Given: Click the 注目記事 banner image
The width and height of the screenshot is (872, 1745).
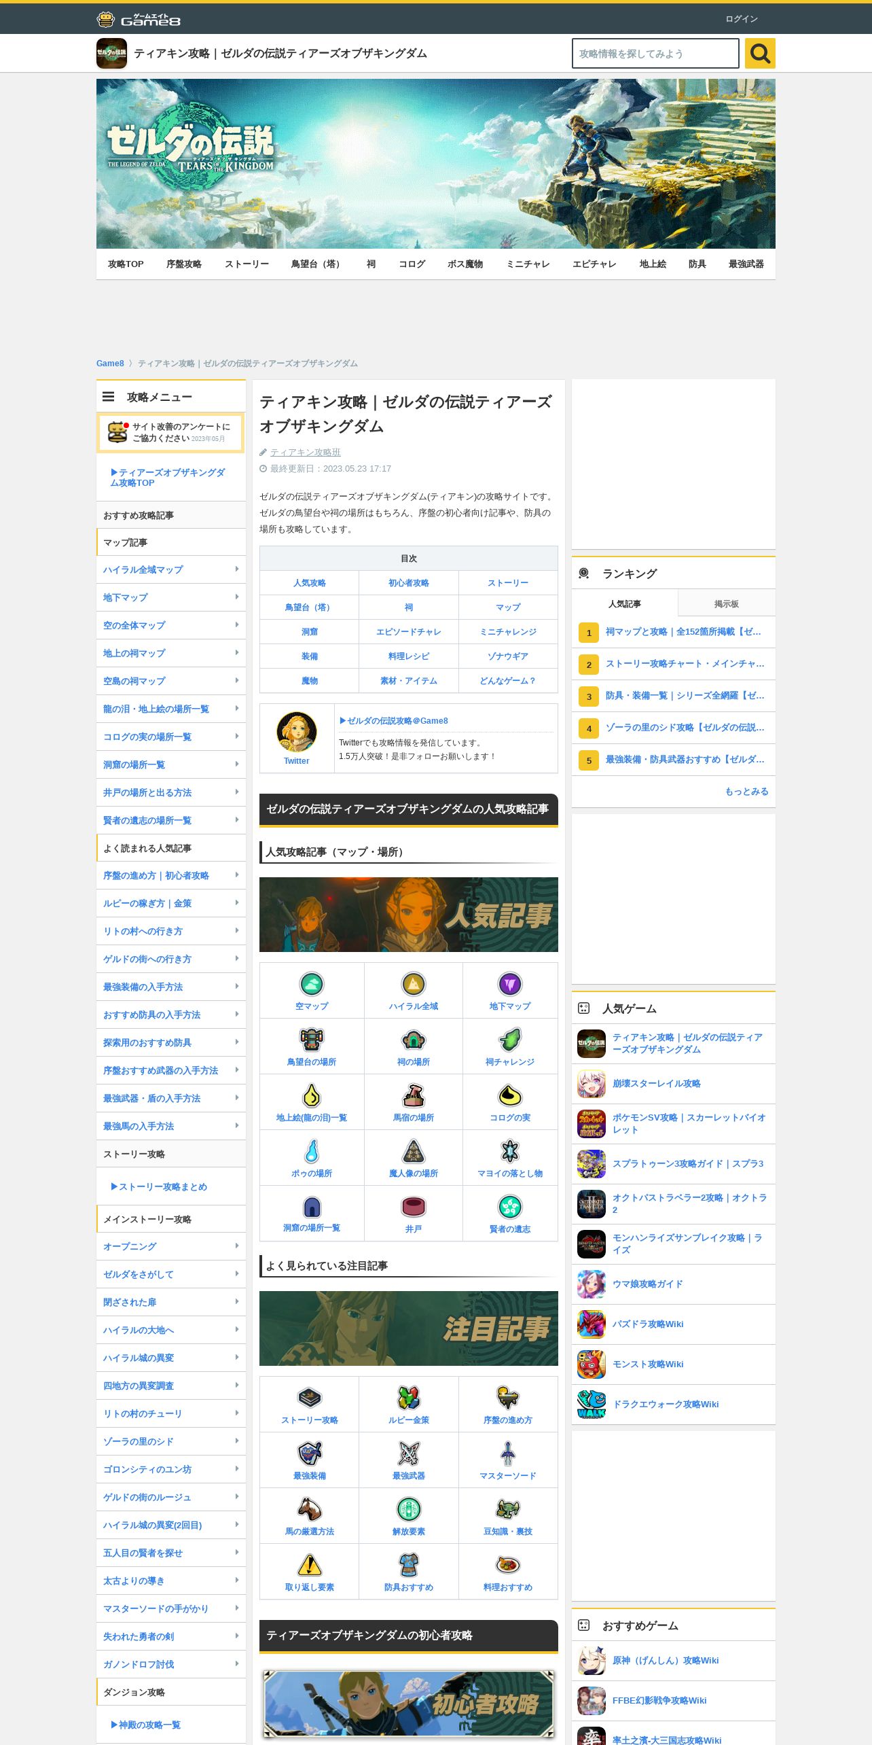Looking at the screenshot, I should pos(409,1328).
